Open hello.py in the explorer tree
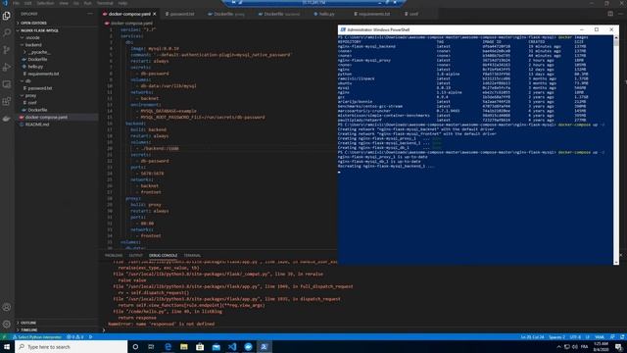Screen dimensions: 627x353 coord(35,67)
